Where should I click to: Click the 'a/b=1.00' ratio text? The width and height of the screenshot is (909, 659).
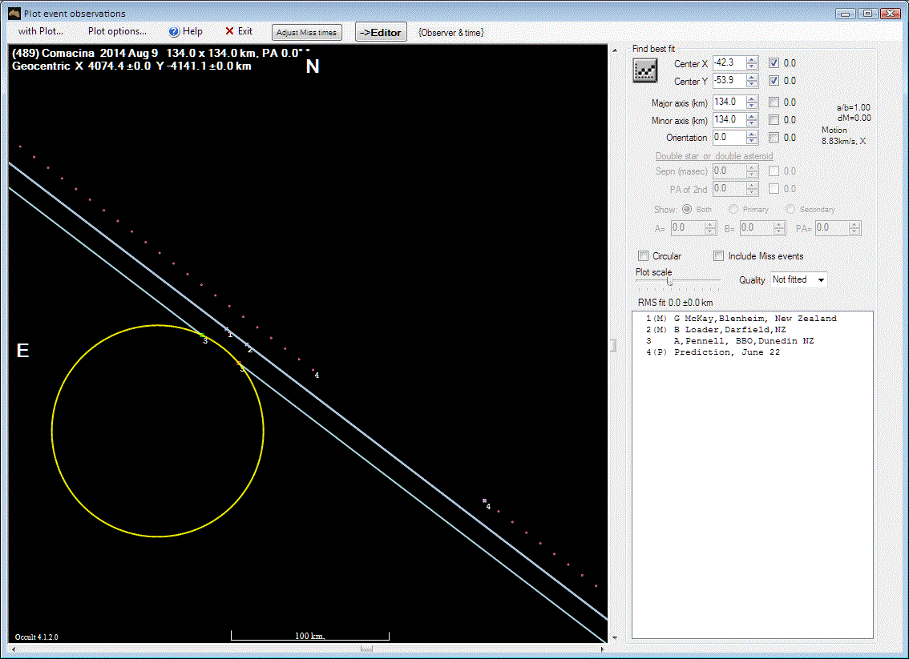[x=854, y=108]
